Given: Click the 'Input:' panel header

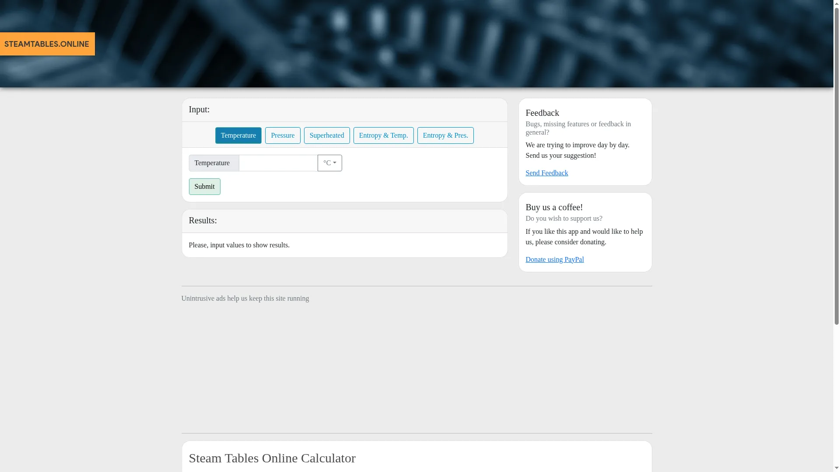Looking at the screenshot, I should (x=344, y=110).
